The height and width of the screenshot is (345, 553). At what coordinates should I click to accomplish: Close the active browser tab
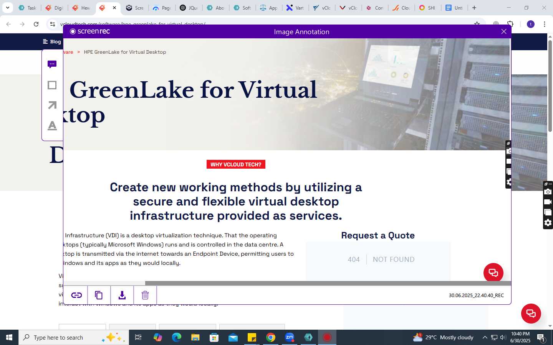[x=114, y=8]
